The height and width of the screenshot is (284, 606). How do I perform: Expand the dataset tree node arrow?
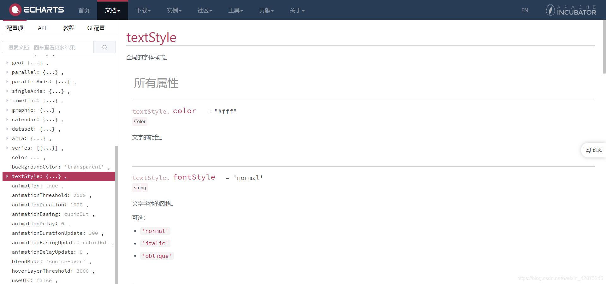(x=7, y=129)
